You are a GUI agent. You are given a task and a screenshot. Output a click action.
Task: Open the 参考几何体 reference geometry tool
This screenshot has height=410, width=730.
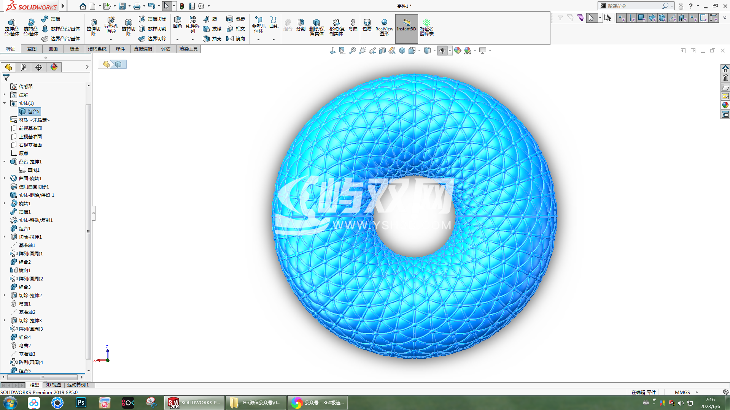point(259,25)
